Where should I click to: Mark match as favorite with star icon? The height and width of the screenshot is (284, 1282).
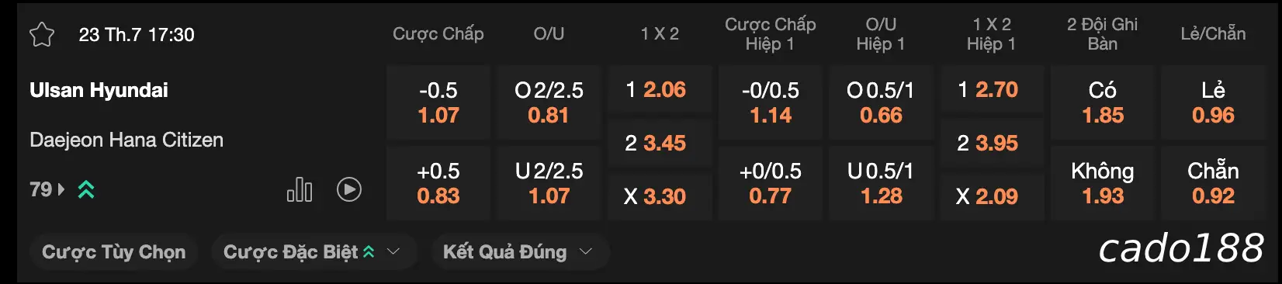click(x=42, y=35)
